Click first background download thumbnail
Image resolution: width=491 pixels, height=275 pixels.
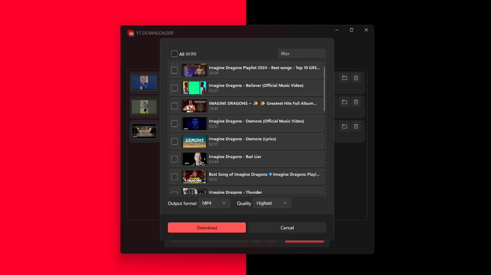(x=144, y=82)
